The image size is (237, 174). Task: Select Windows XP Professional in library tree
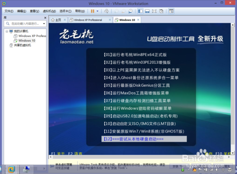tap(32, 36)
